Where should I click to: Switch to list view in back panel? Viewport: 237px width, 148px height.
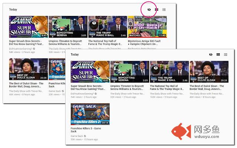click(164, 10)
